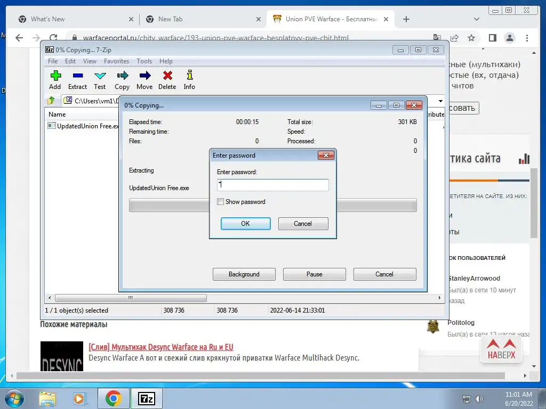
Task: Click the Background button in Copying dialog
Action: 244,274
